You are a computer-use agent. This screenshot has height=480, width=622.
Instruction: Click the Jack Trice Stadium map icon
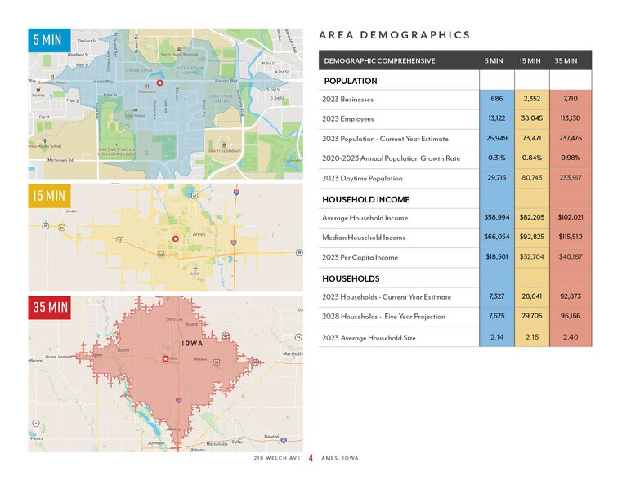(x=223, y=144)
